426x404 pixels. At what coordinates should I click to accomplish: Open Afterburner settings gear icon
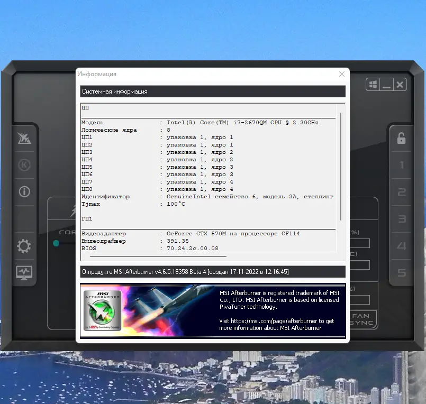click(x=24, y=246)
